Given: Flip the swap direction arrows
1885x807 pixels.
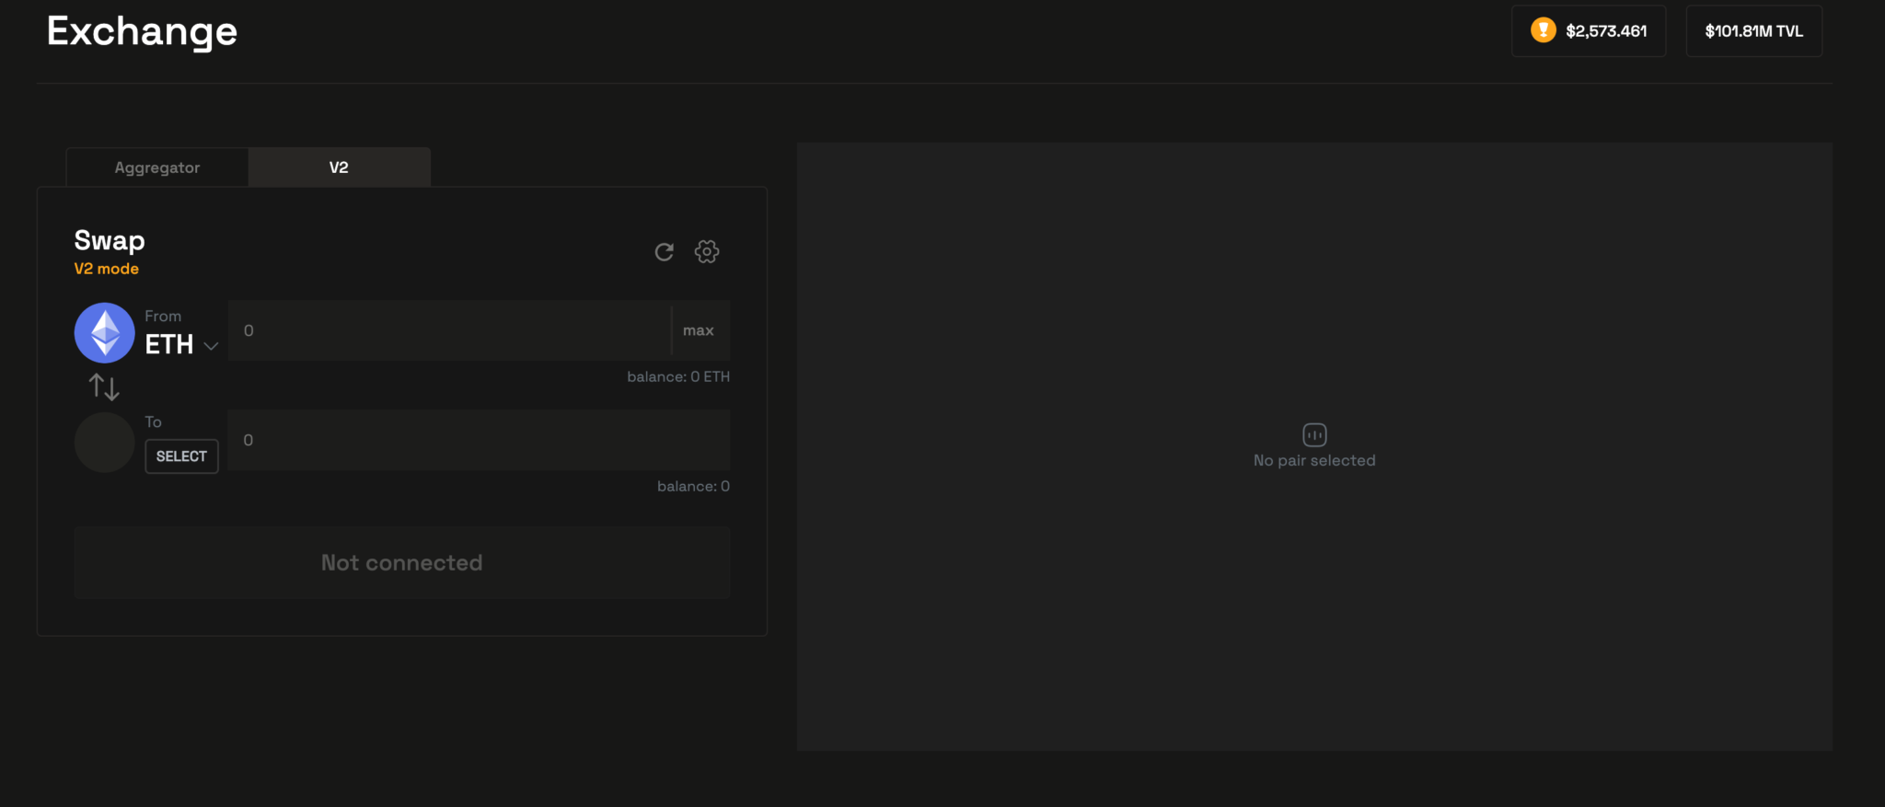Looking at the screenshot, I should pyautogui.click(x=104, y=387).
